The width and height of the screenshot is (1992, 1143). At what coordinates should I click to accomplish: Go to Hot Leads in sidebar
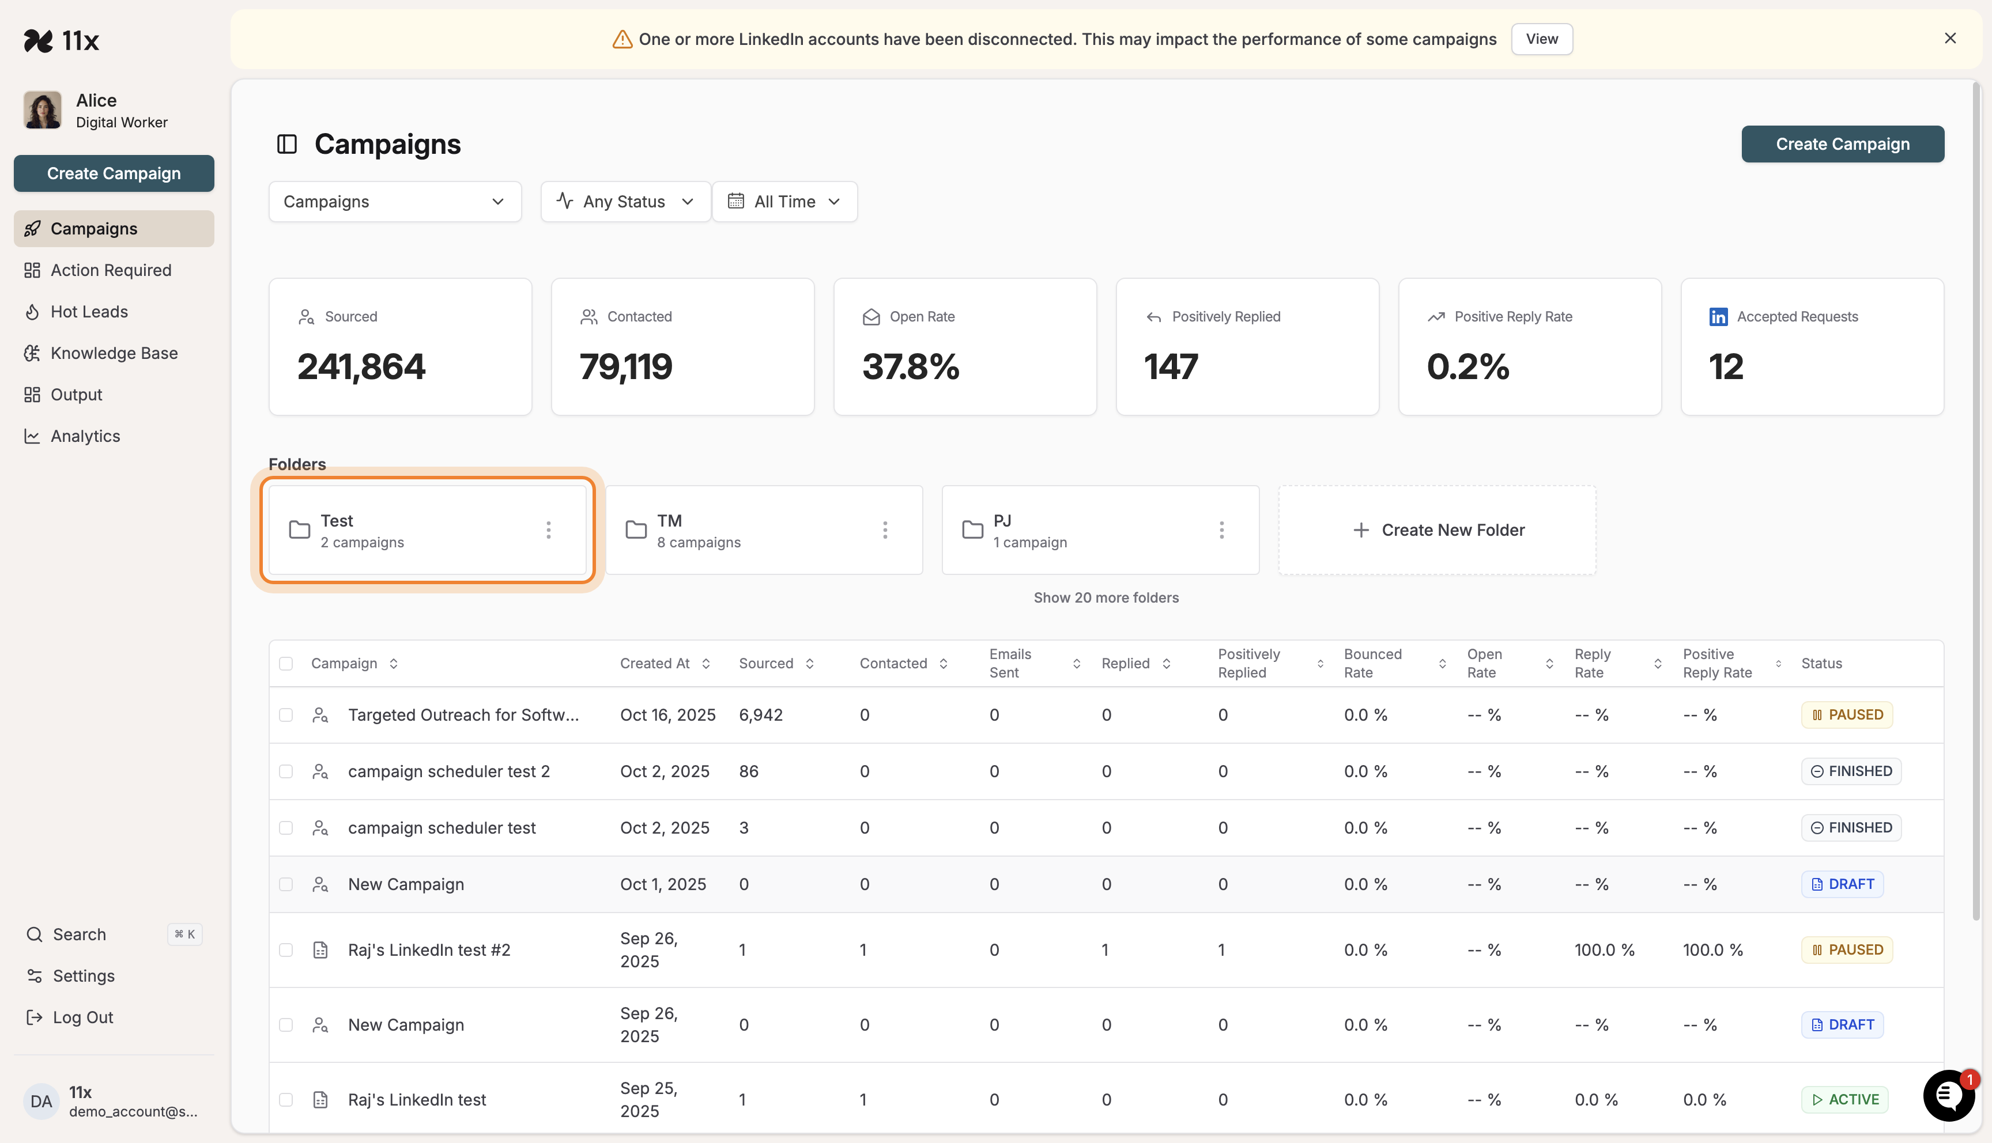point(89,312)
